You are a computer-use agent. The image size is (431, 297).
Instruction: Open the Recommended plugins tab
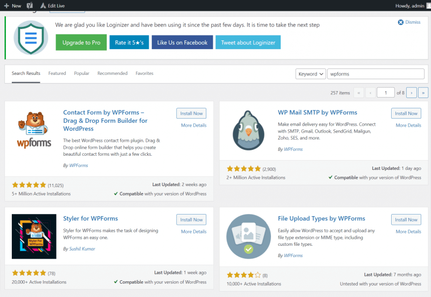tap(113, 73)
